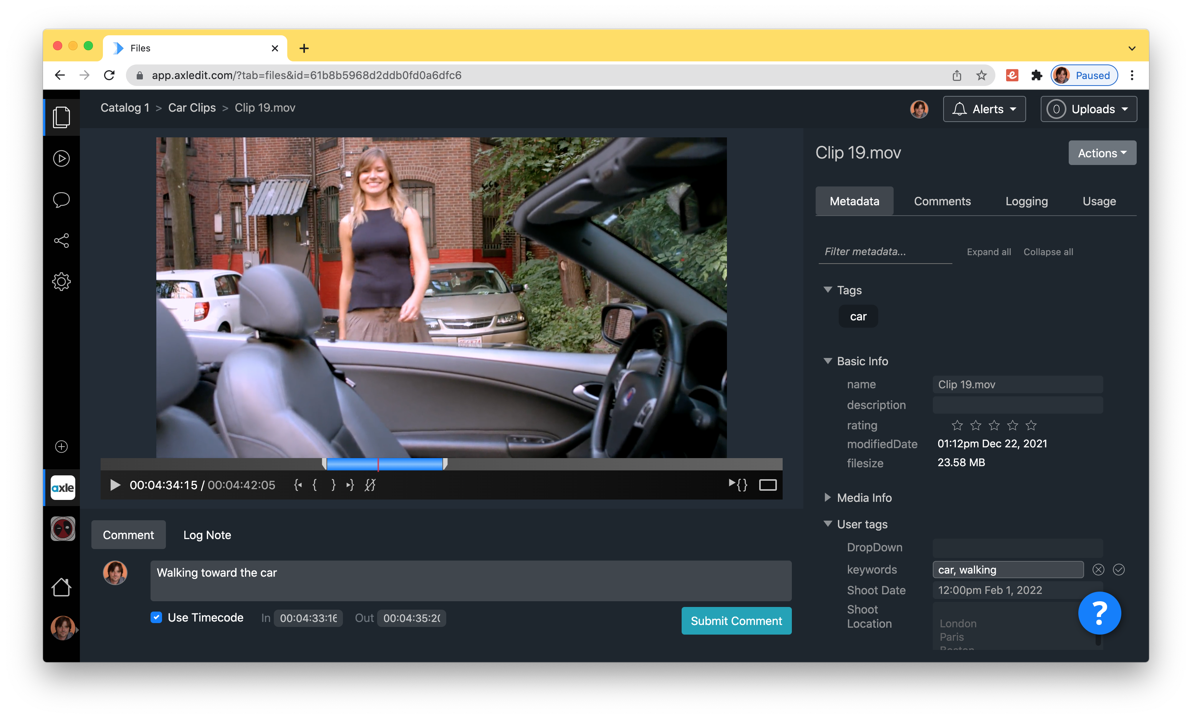The image size is (1192, 719).
Task: Open the settings gear in the sidebar
Action: pyautogui.click(x=61, y=282)
